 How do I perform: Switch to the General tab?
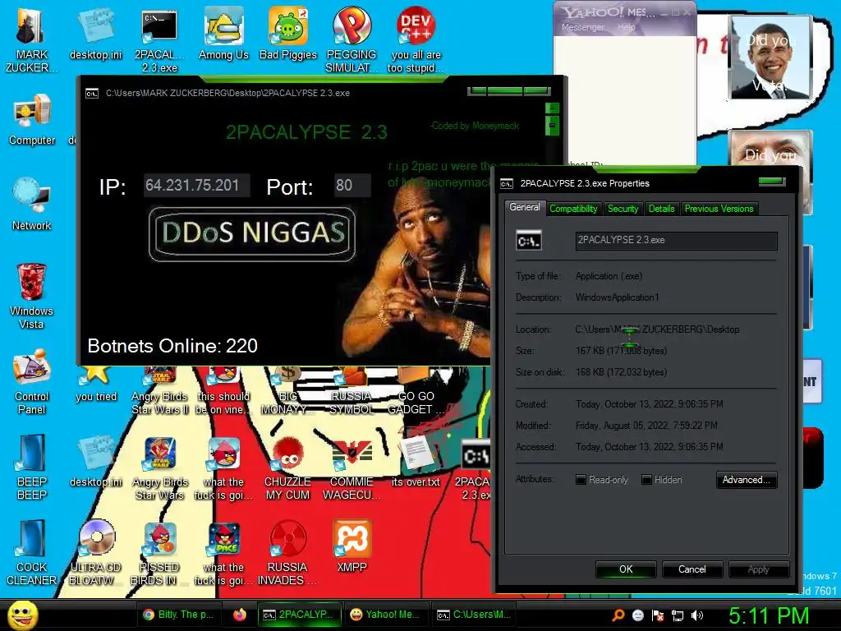[x=525, y=207]
